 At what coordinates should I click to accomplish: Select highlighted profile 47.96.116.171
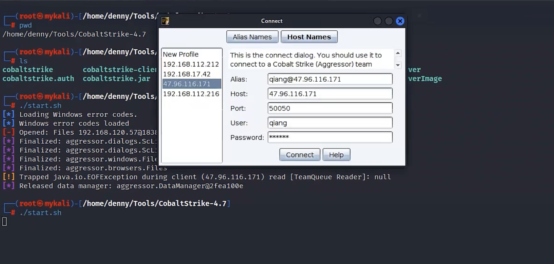click(x=192, y=84)
